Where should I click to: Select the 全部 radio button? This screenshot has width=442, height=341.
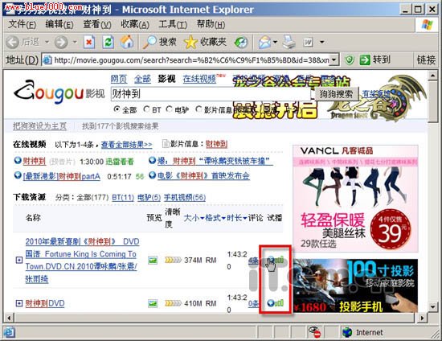117,109
